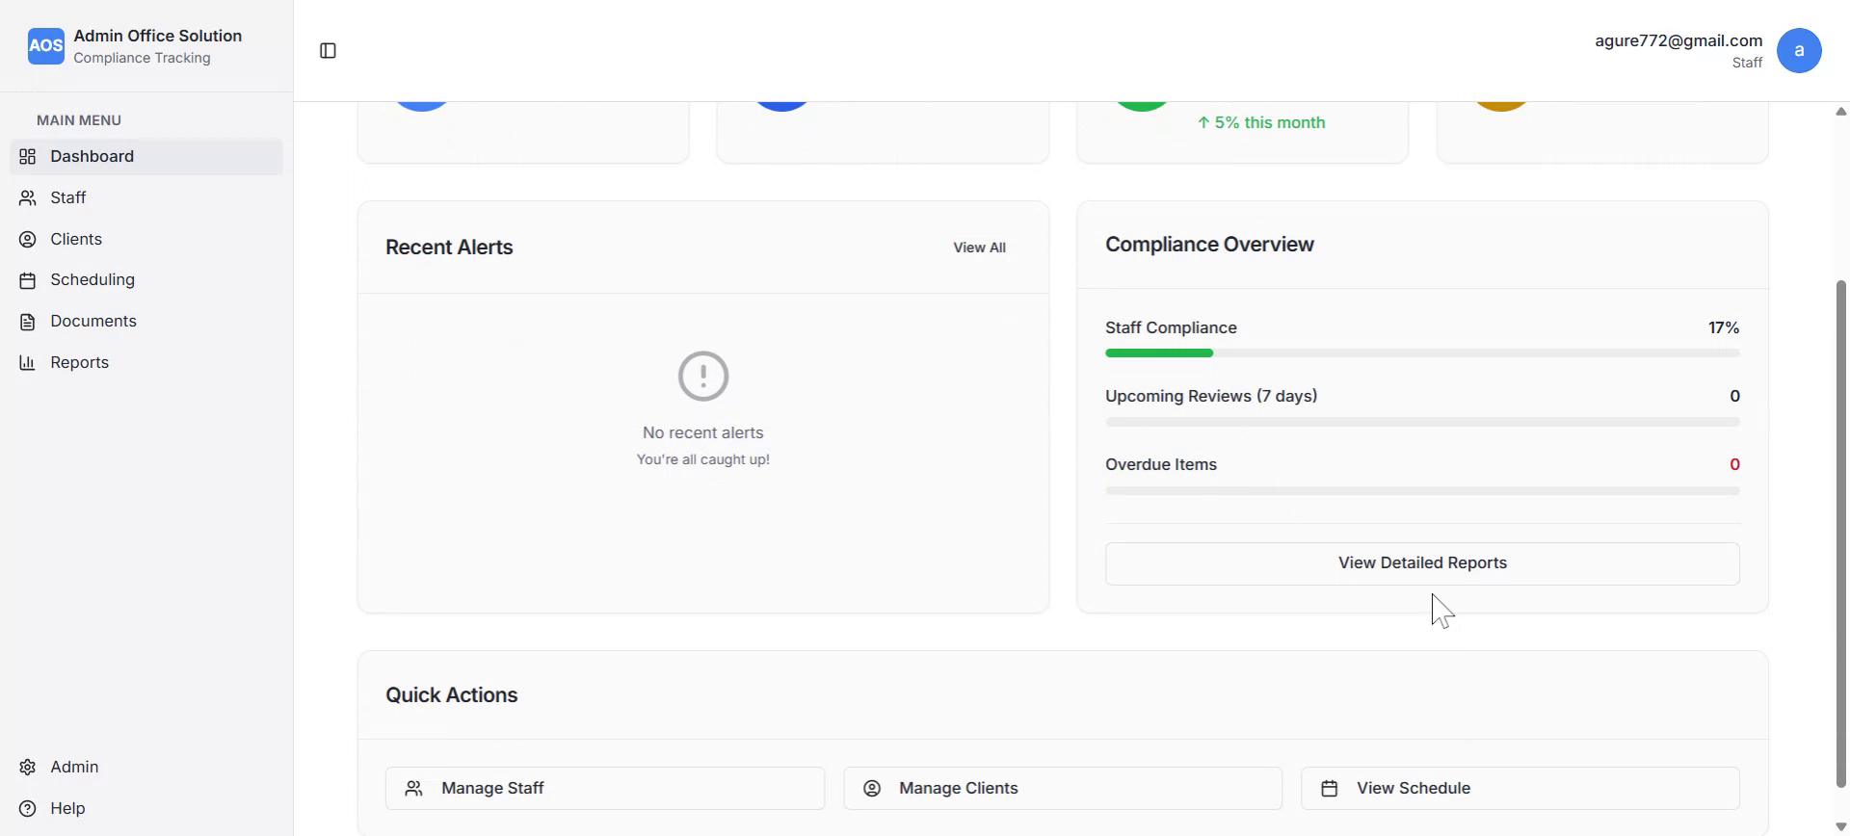Click View Detailed Reports button
This screenshot has width=1850, height=836.
tap(1422, 563)
